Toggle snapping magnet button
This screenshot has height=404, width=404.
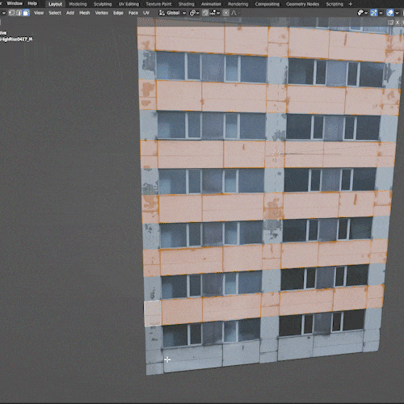[205, 13]
